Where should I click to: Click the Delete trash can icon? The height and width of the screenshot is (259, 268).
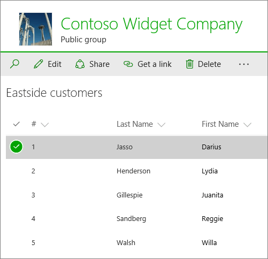pyautogui.click(x=190, y=64)
